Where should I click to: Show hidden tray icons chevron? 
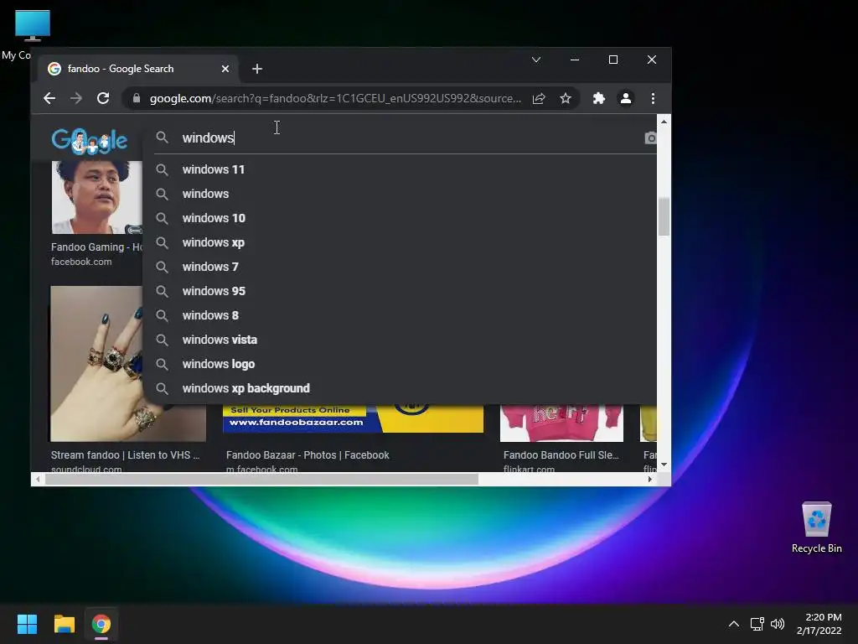(x=734, y=624)
